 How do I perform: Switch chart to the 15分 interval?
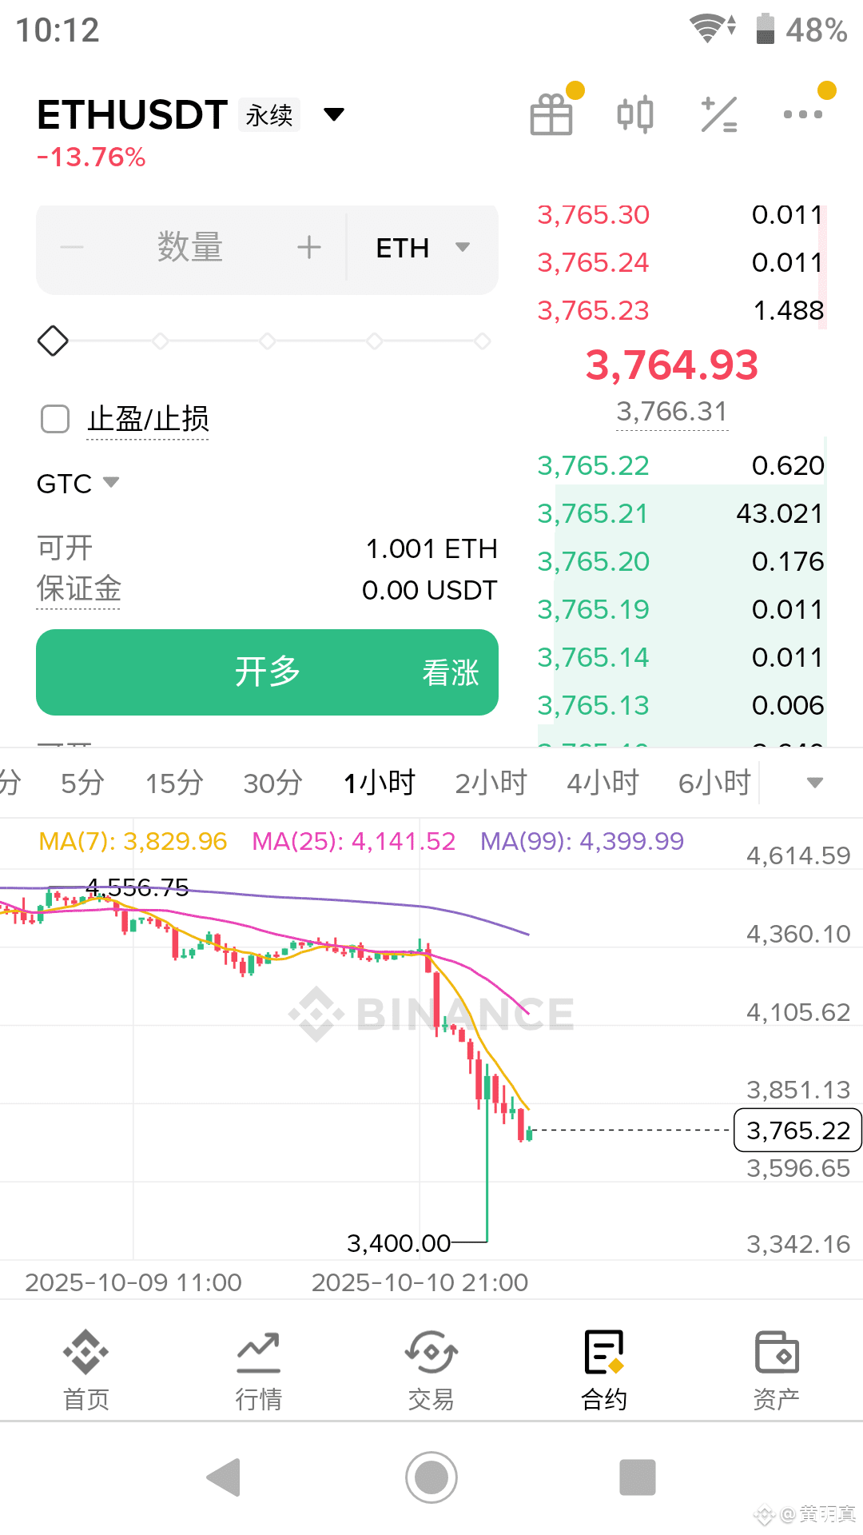174,783
